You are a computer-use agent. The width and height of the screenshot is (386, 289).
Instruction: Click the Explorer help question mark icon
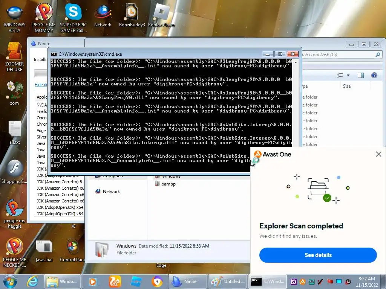coord(374,75)
